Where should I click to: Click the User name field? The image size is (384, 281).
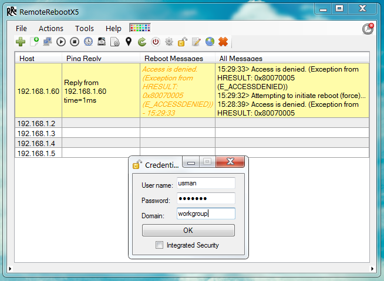click(x=206, y=183)
